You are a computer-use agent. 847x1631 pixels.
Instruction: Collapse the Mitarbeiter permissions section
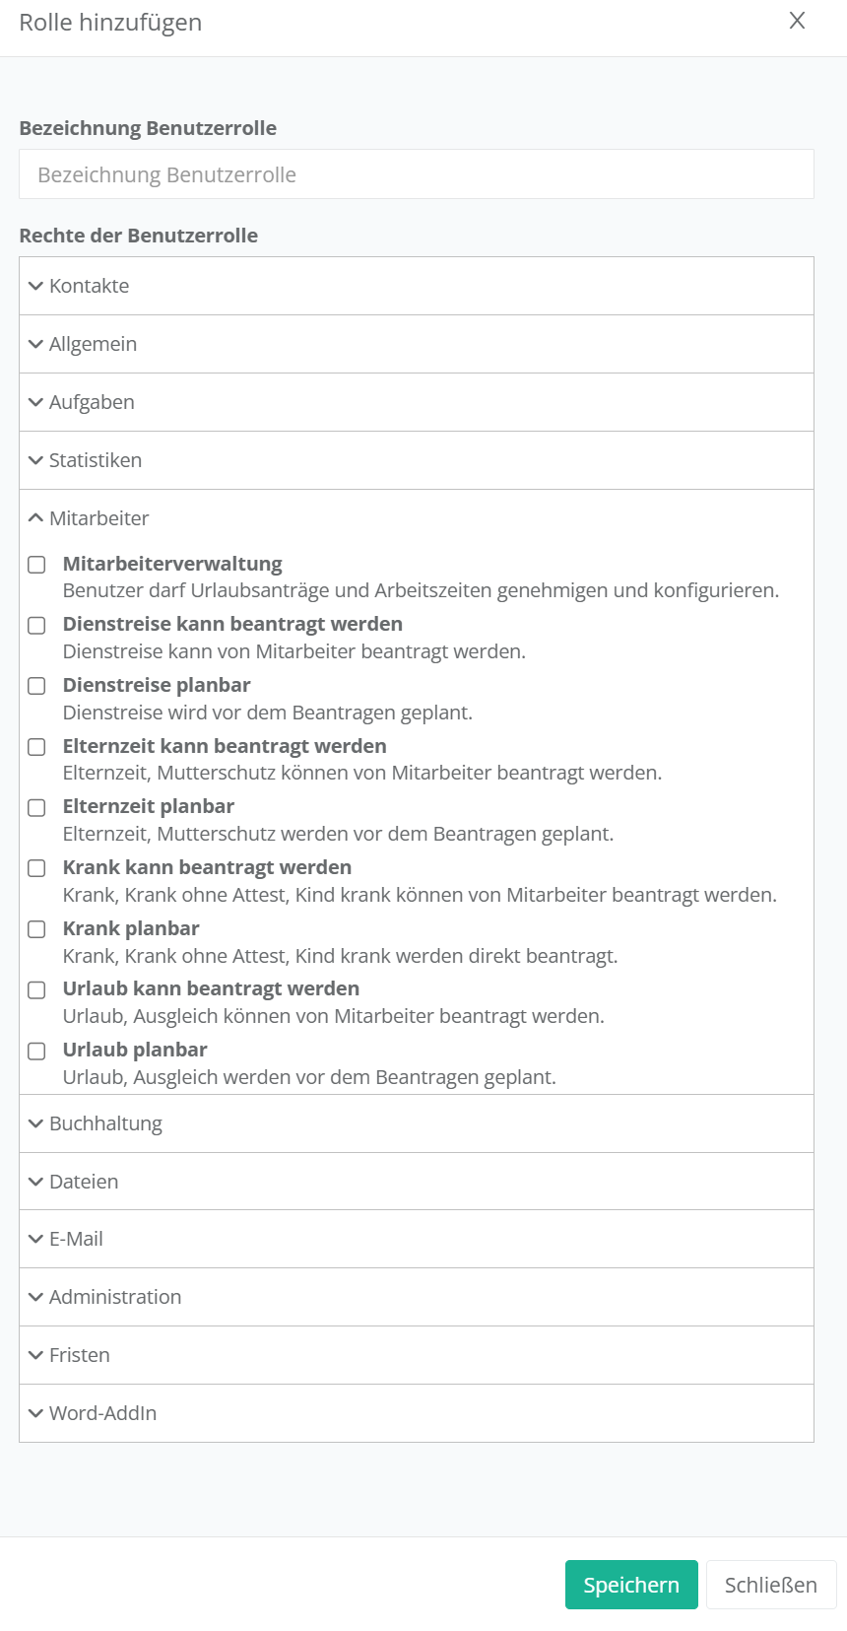[x=98, y=518]
